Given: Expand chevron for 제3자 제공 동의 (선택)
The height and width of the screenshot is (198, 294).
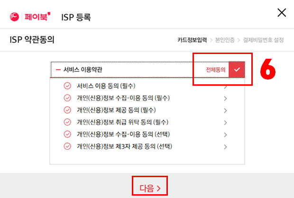Looking at the screenshot, I should pyautogui.click(x=225, y=147).
